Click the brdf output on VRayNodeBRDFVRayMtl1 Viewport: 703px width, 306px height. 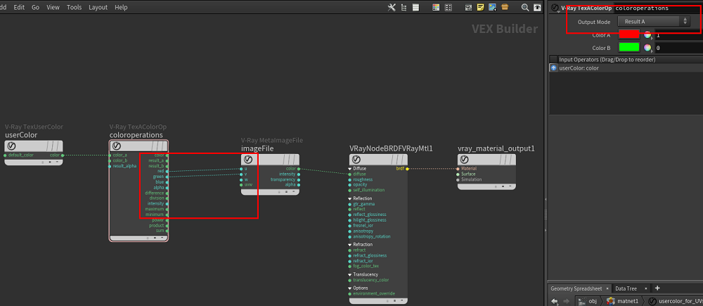[x=406, y=168]
